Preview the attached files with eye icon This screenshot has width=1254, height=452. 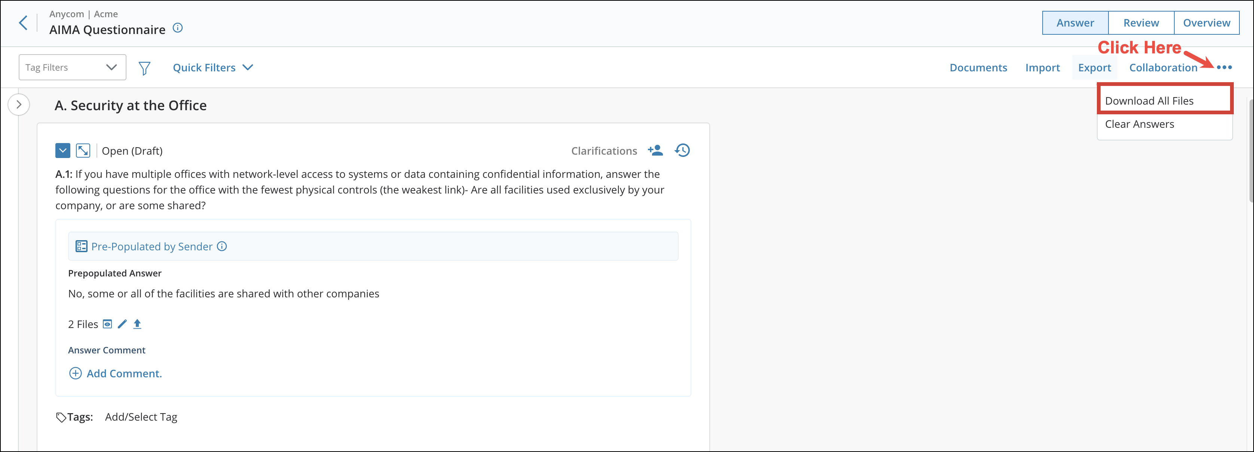107,324
